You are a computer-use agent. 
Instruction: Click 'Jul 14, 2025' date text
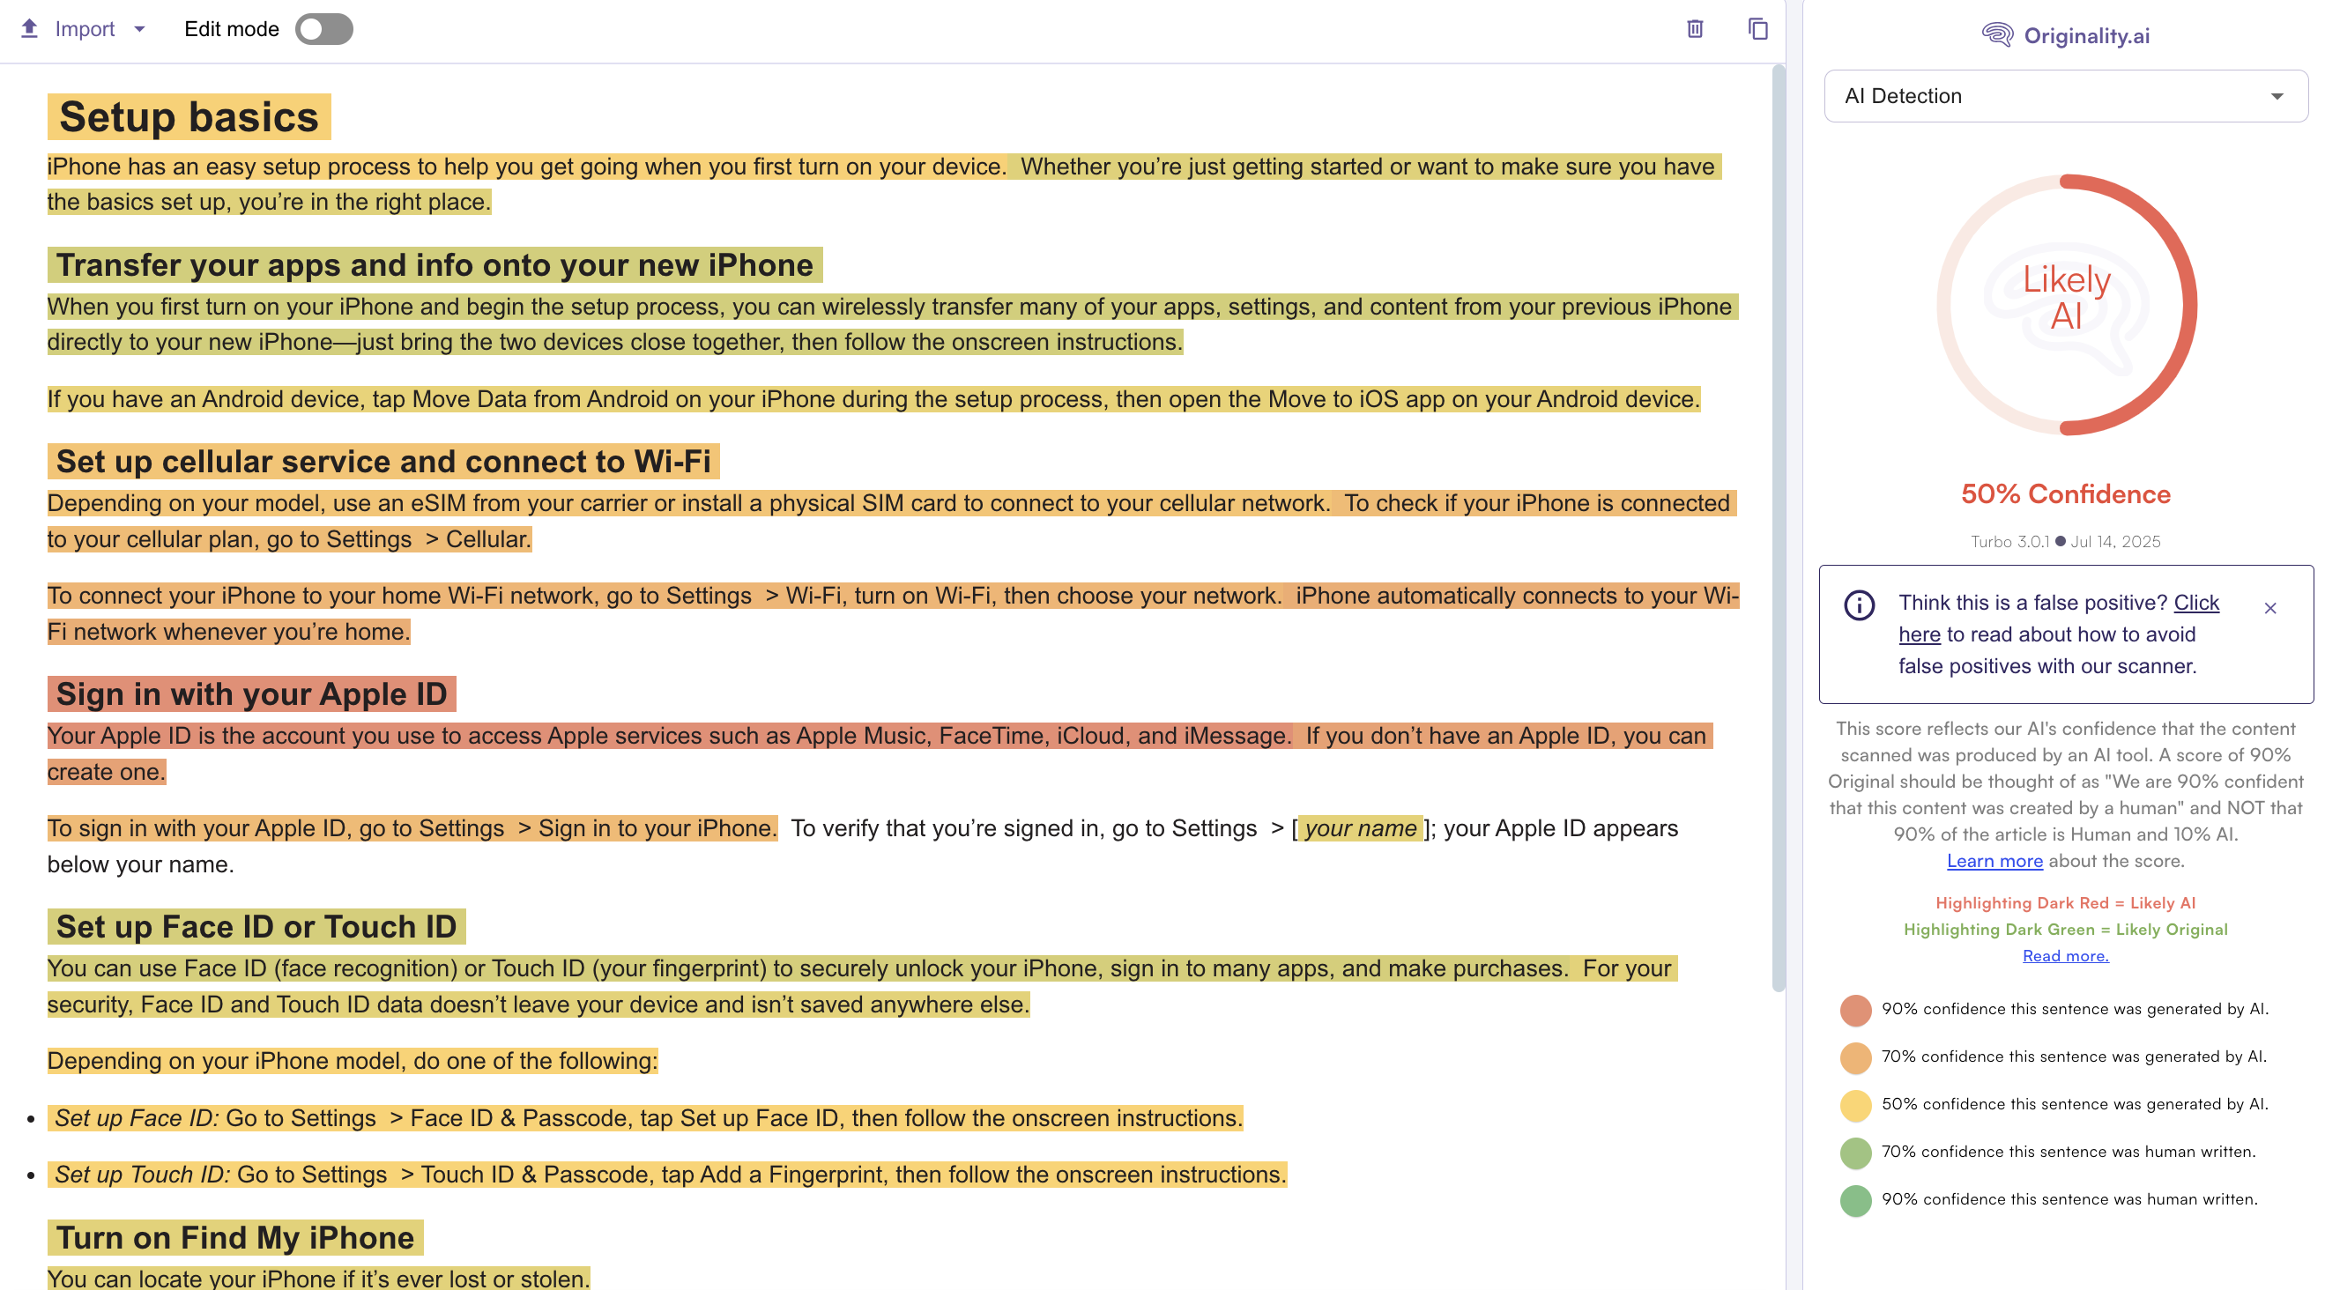click(x=2114, y=541)
